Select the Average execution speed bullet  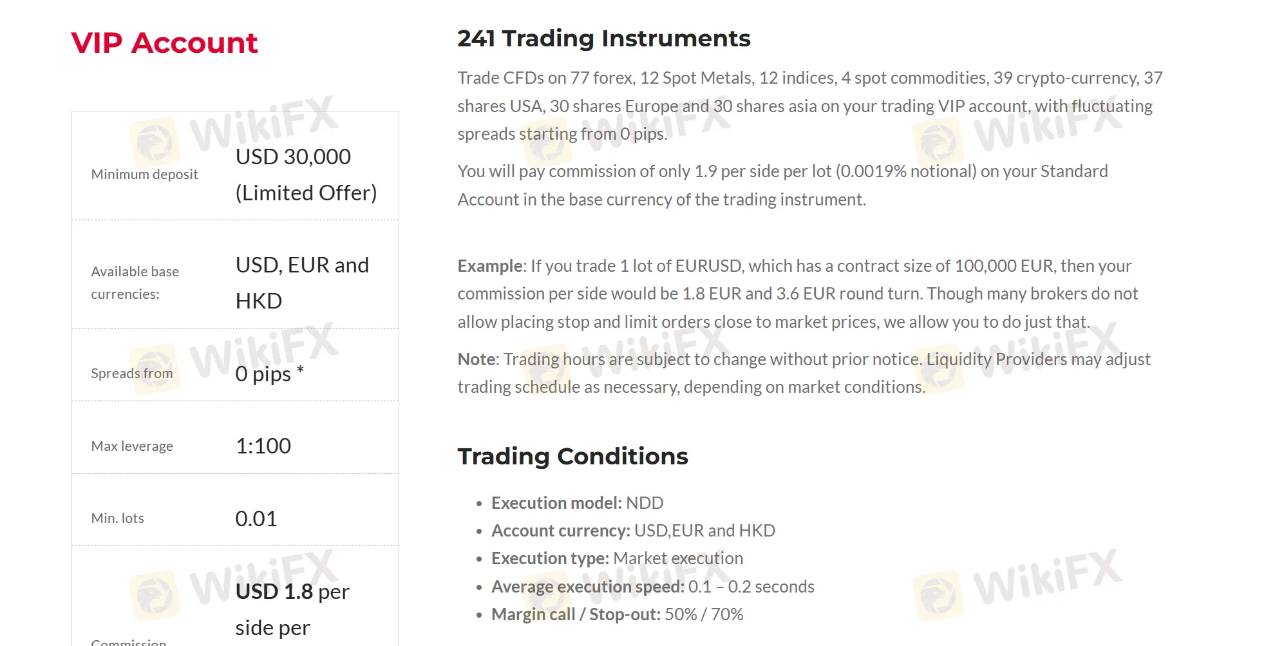653,587
